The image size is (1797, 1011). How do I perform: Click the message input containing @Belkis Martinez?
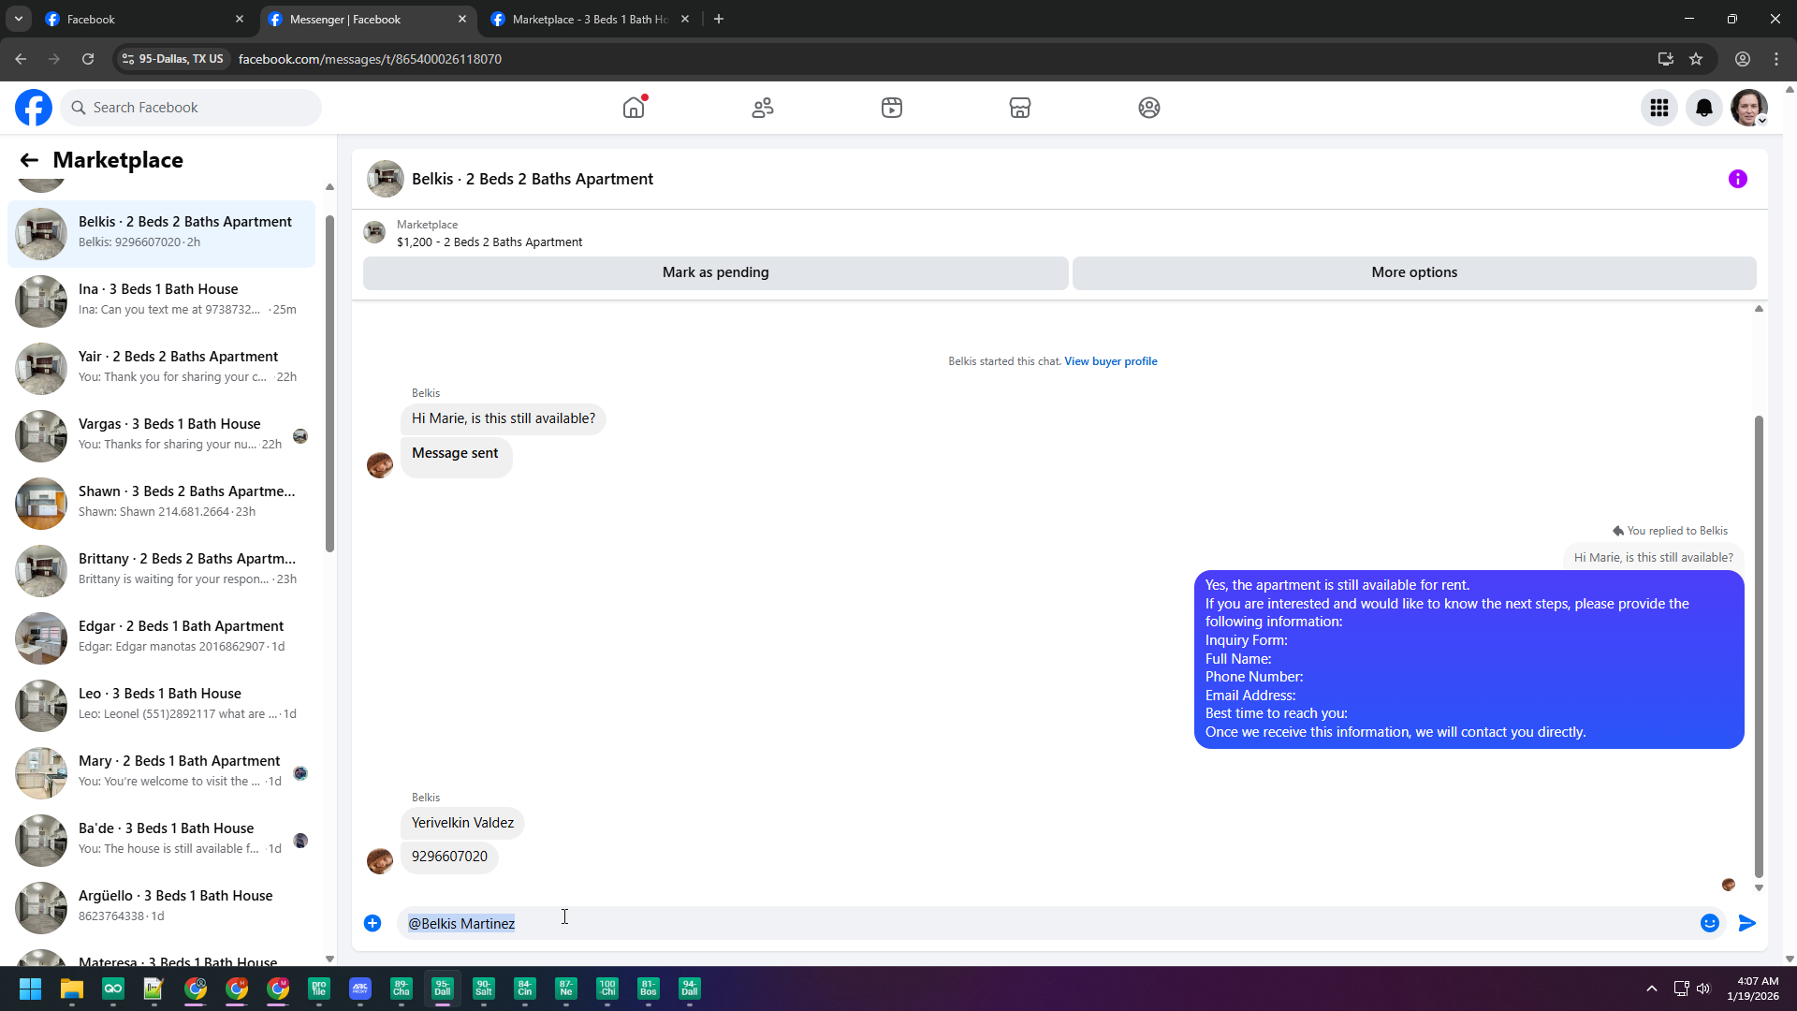coord(1046,923)
